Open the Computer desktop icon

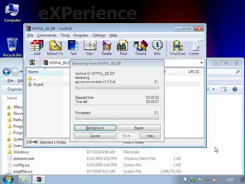12,13
